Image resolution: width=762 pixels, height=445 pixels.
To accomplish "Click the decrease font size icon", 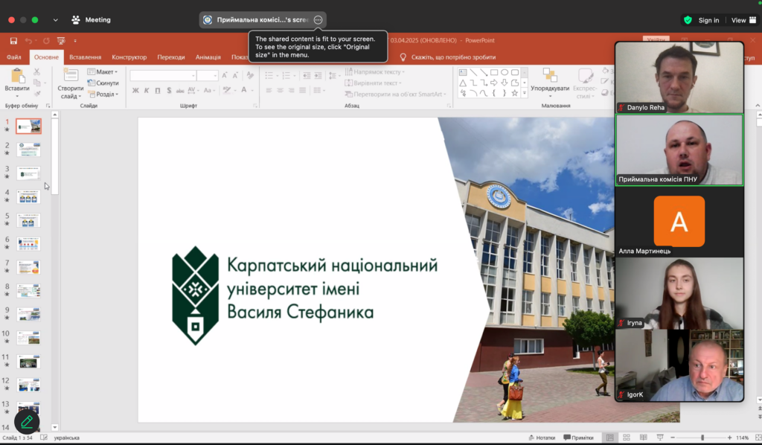I will 235,75.
